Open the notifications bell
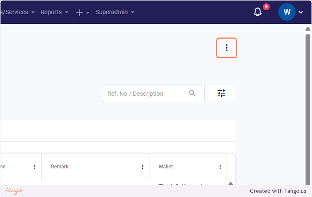 pos(258,12)
